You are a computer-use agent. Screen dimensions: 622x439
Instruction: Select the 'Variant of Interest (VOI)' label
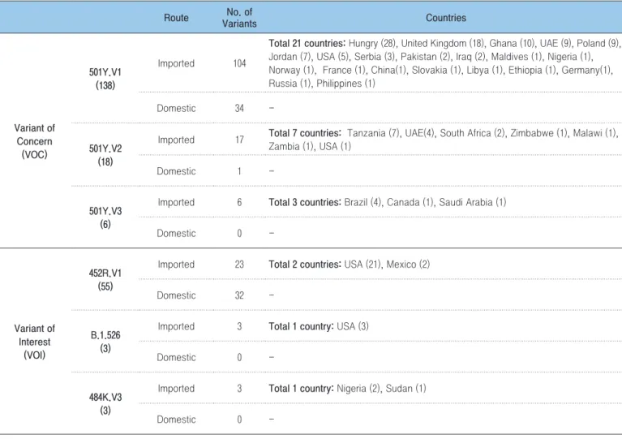tap(35, 342)
